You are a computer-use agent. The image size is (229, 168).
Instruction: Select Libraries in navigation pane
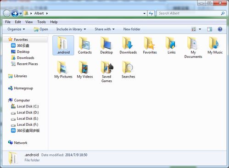point(17,76)
